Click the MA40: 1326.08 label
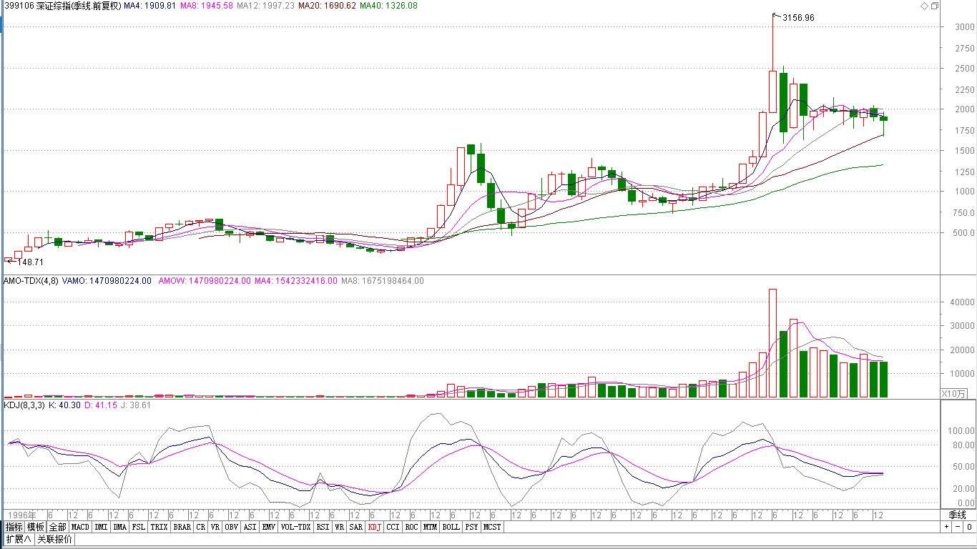977x549 pixels. 388,6
